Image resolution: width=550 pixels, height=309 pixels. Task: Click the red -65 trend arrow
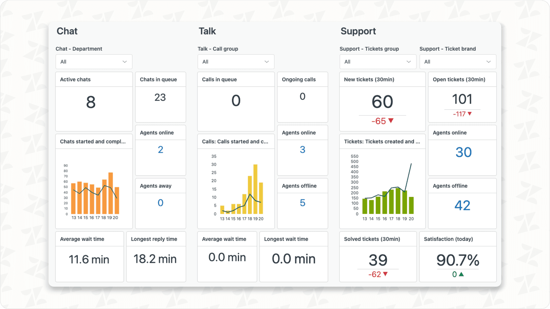[382, 121]
